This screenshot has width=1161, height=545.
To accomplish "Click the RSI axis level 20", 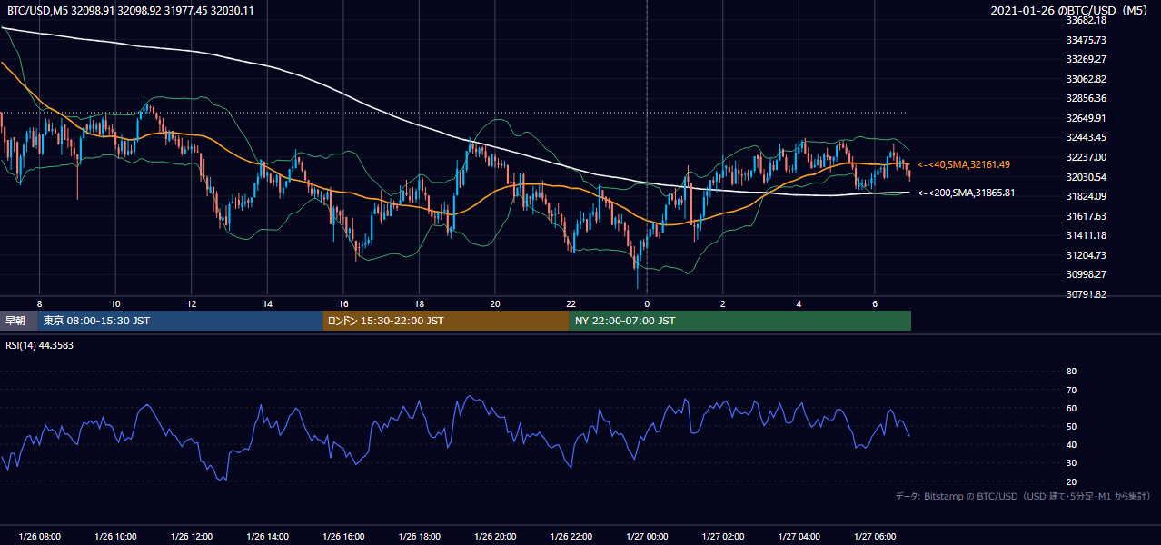I will 1071,481.
